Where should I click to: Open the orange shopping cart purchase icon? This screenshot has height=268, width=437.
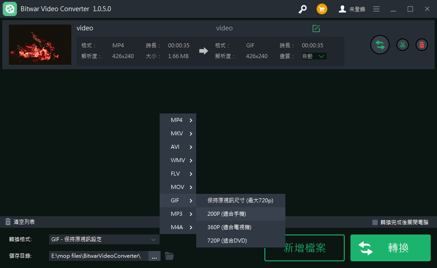coord(322,9)
